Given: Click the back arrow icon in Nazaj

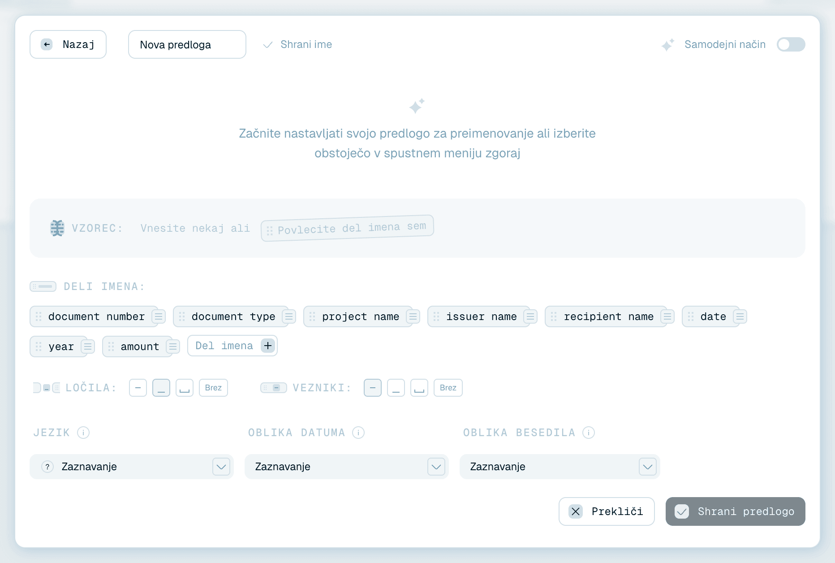Looking at the screenshot, I should point(47,44).
